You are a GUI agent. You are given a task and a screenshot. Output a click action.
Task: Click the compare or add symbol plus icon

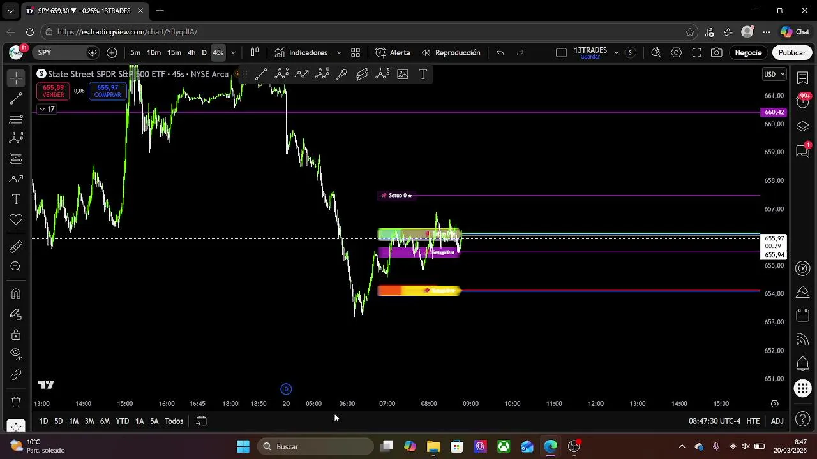click(x=112, y=53)
